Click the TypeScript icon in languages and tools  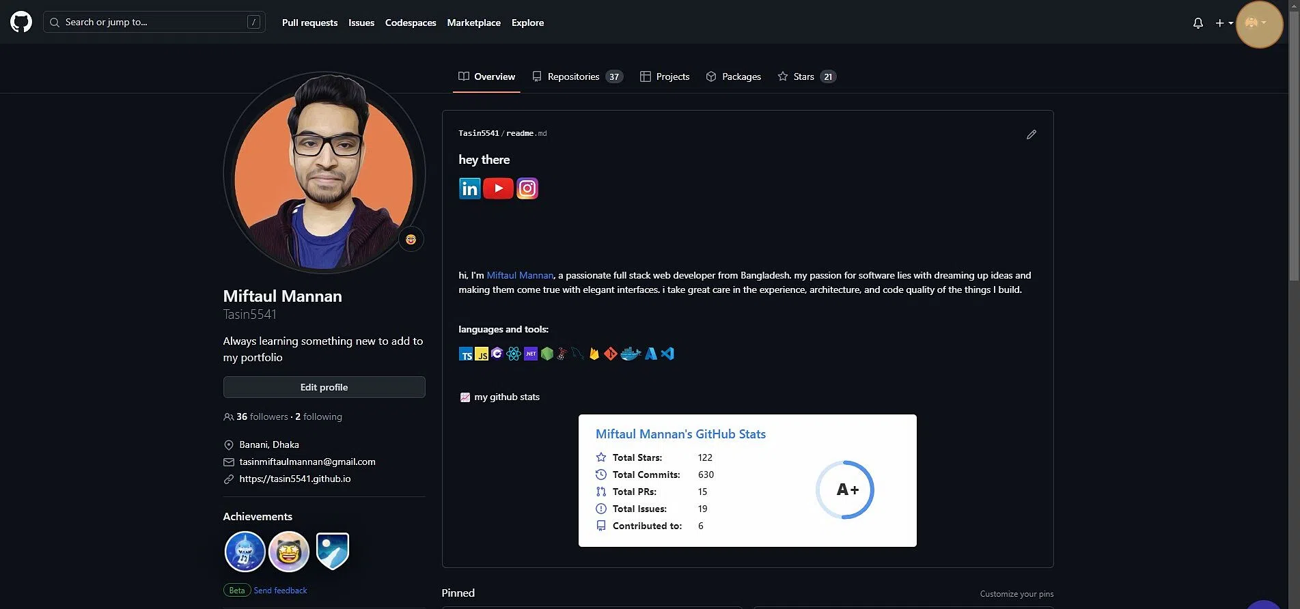(x=466, y=354)
